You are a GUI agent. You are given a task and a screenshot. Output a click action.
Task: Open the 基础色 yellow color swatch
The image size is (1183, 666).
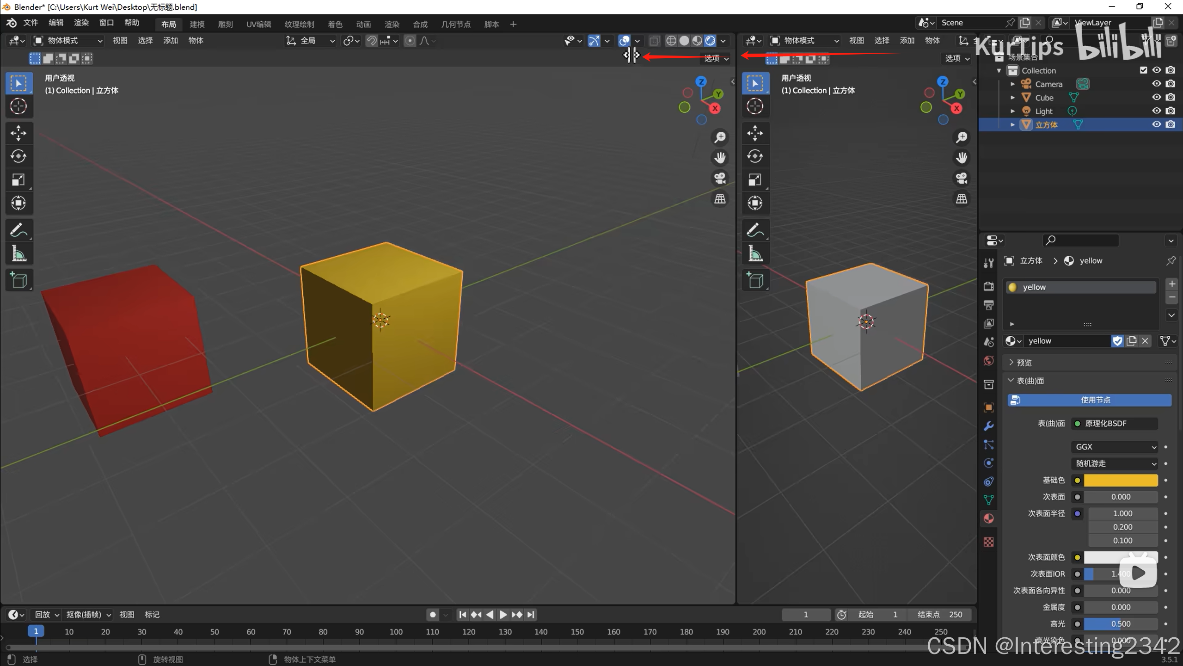click(x=1121, y=480)
